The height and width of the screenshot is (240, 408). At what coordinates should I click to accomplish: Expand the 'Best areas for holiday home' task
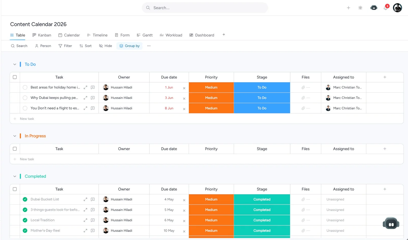pos(85,87)
